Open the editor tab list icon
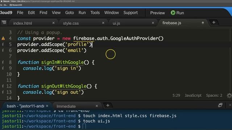The width and height of the screenshot is (232, 130). tap(4, 22)
